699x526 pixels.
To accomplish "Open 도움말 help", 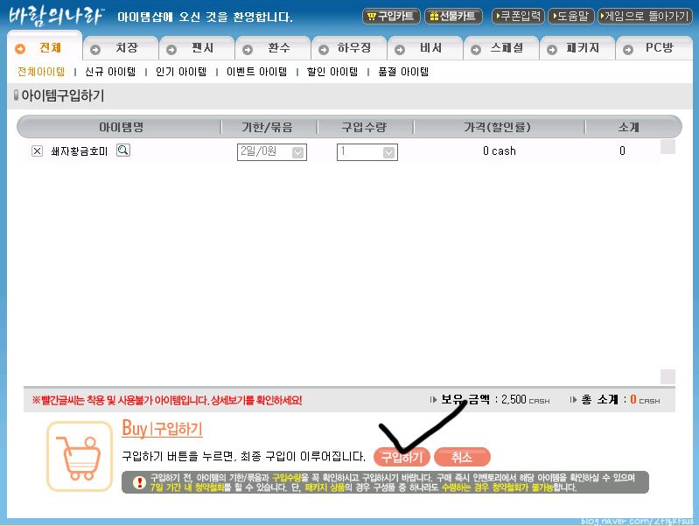I will pyautogui.click(x=572, y=17).
